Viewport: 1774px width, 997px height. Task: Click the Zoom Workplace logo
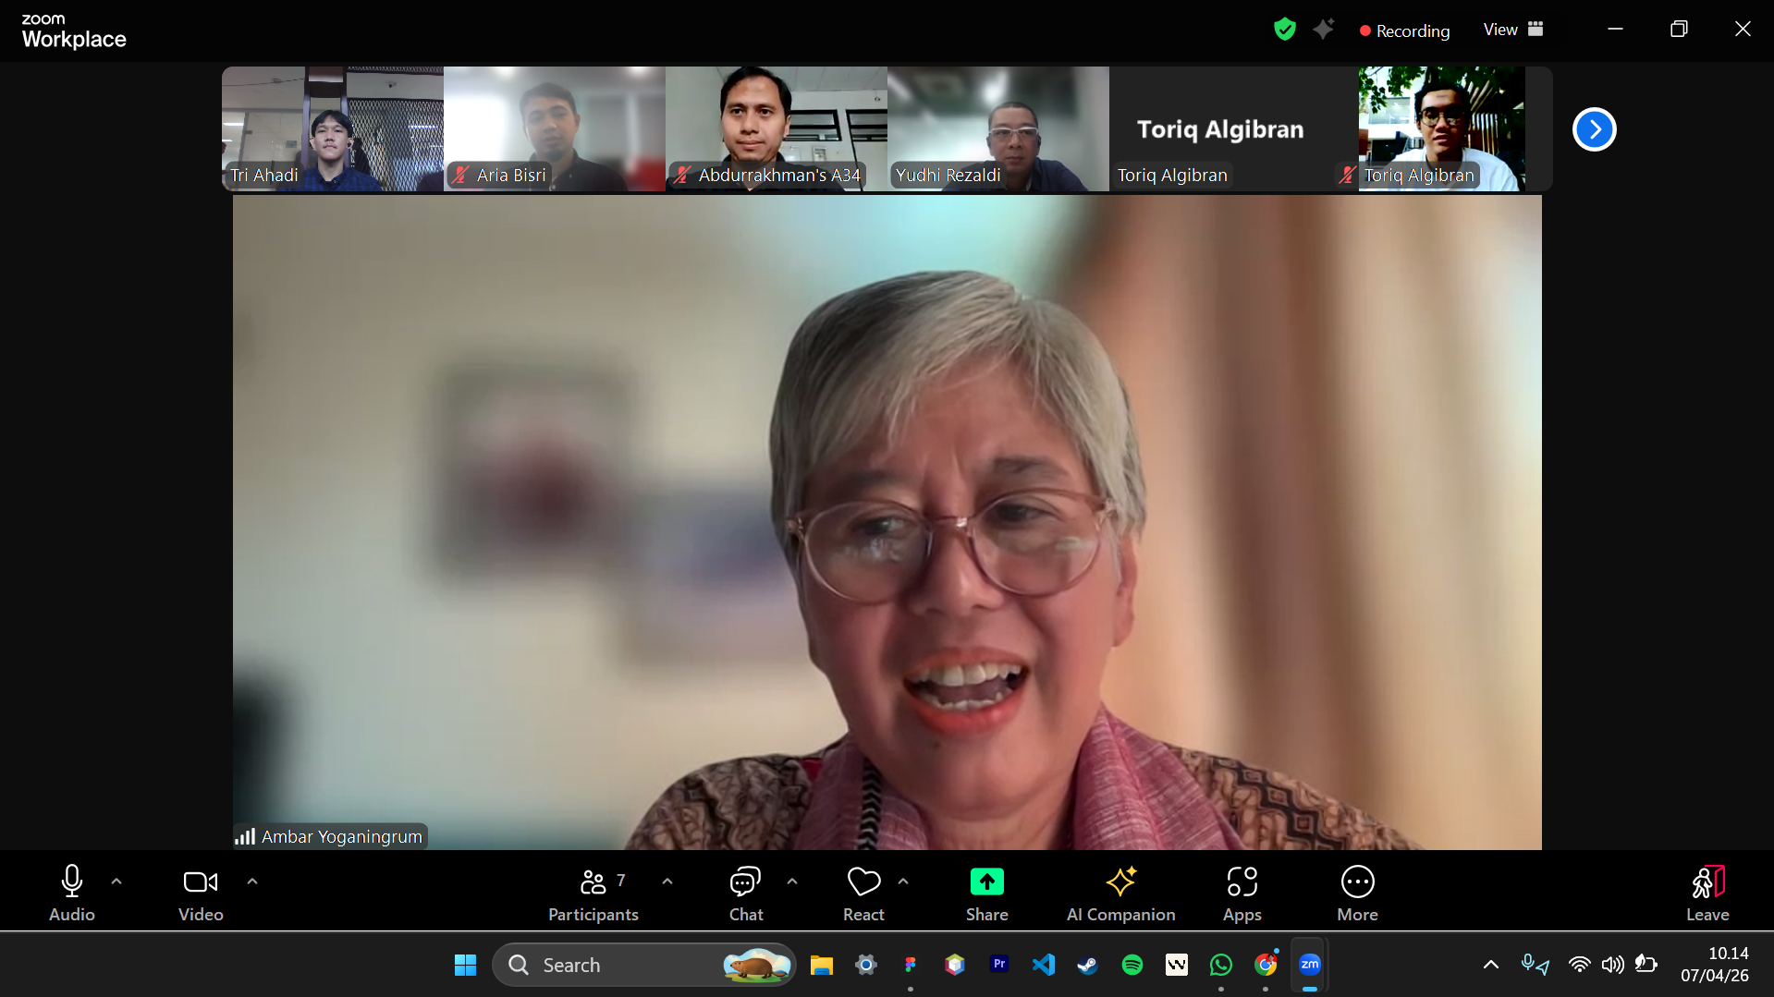pos(74,31)
